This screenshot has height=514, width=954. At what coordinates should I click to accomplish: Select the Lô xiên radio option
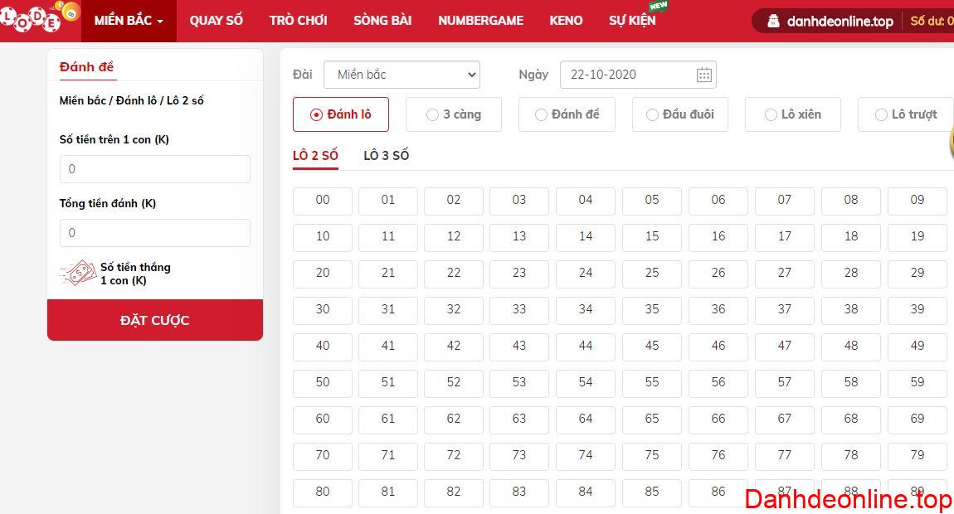(x=792, y=114)
